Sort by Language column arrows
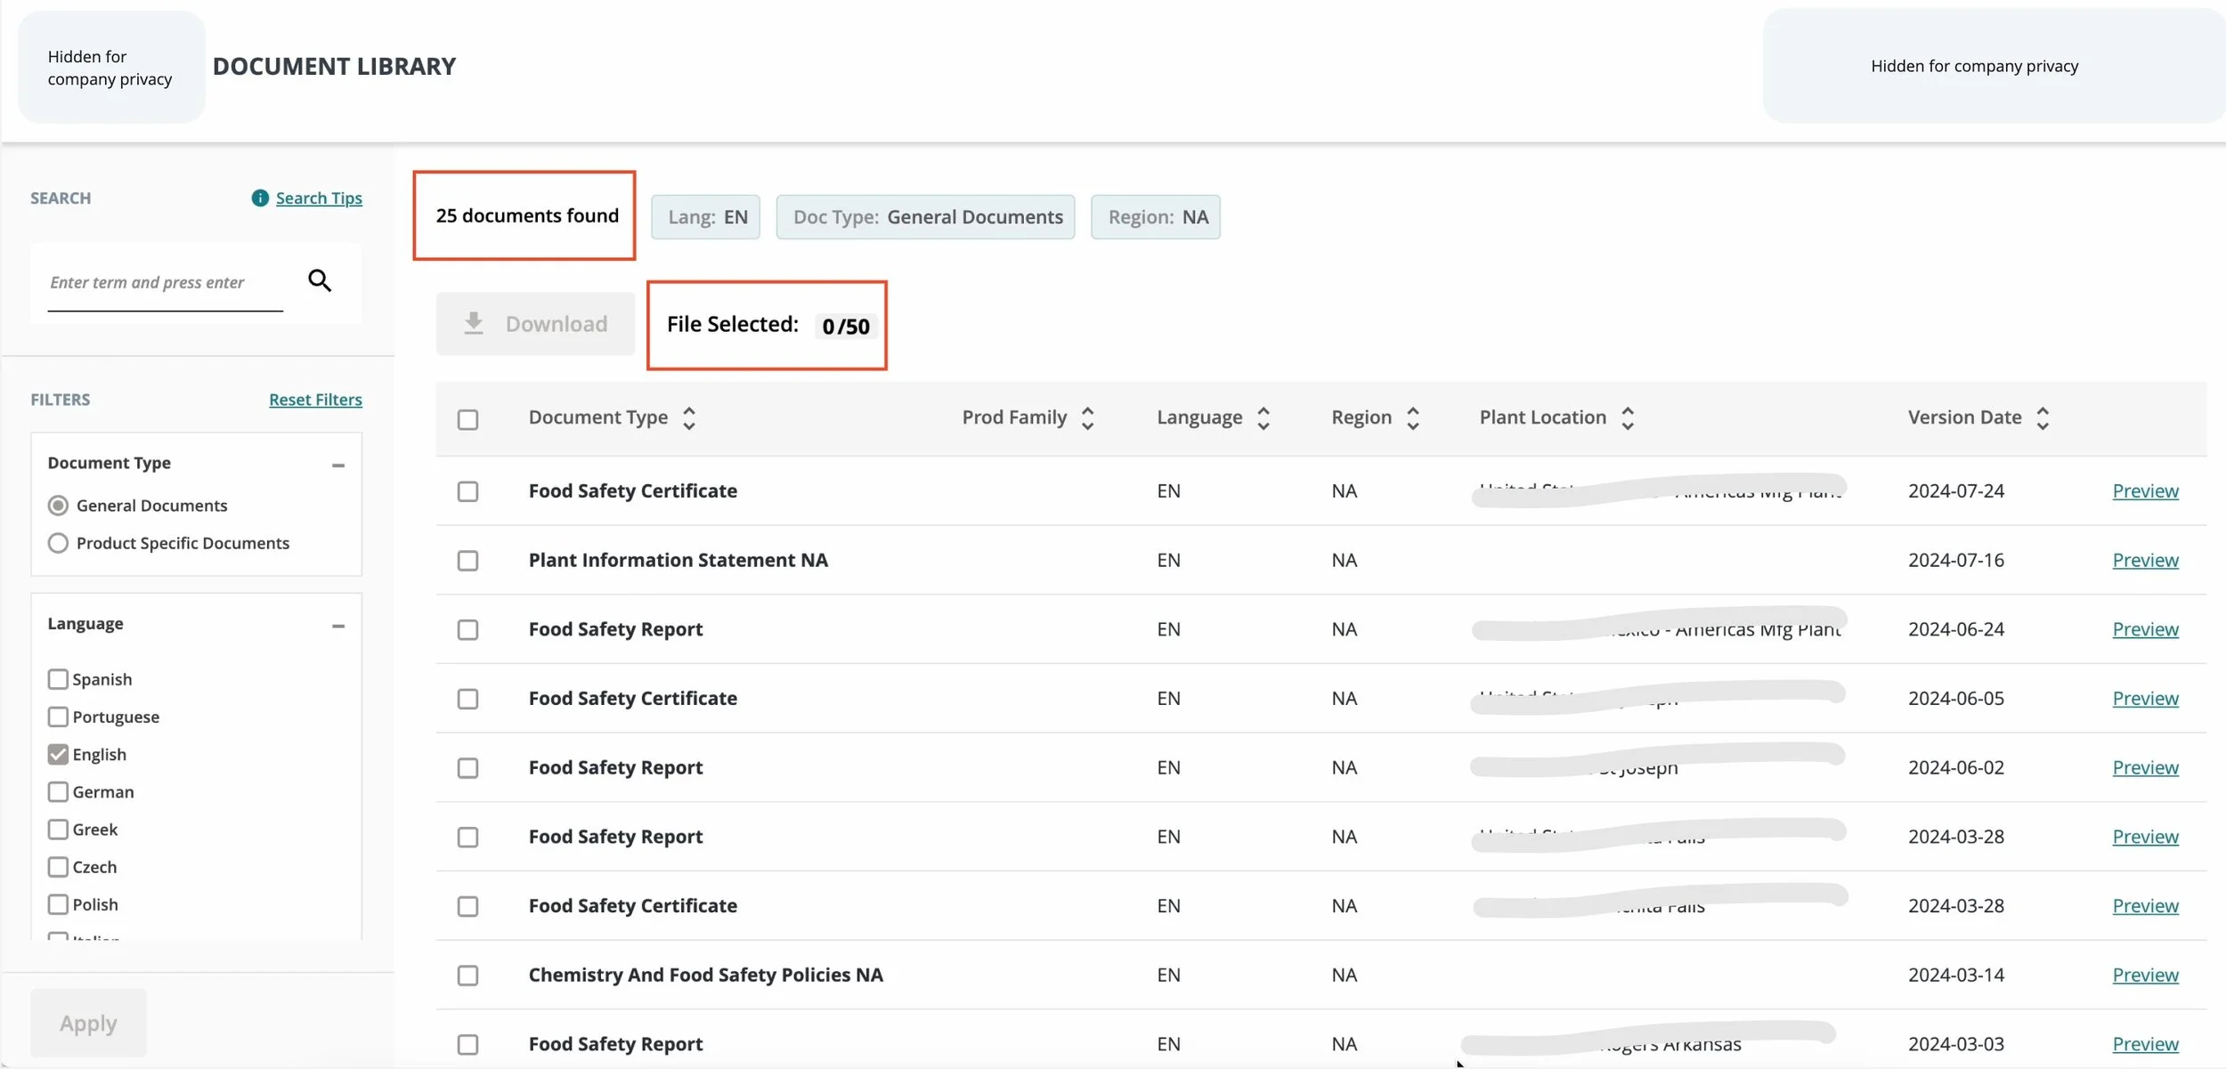This screenshot has height=1069, width=2226. pos(1263,418)
